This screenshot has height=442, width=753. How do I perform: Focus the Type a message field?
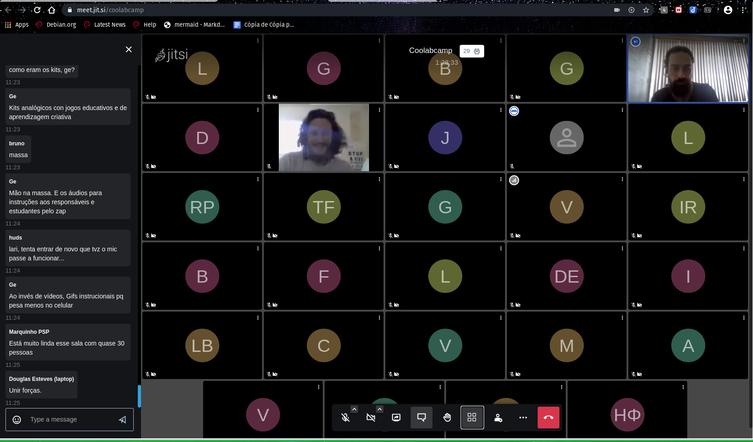[x=69, y=420]
